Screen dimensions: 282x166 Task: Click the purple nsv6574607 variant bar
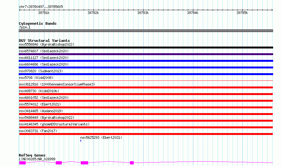coord(146,54)
